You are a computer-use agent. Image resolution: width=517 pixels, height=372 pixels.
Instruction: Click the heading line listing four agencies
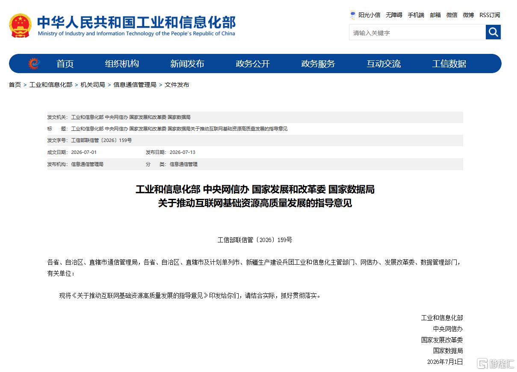click(255, 189)
